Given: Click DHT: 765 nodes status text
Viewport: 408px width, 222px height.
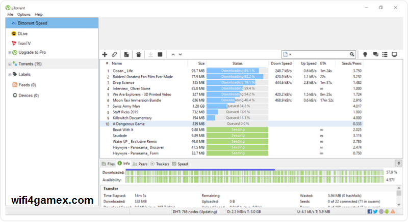Looking at the screenshot, I should pyautogui.click(x=195, y=212).
